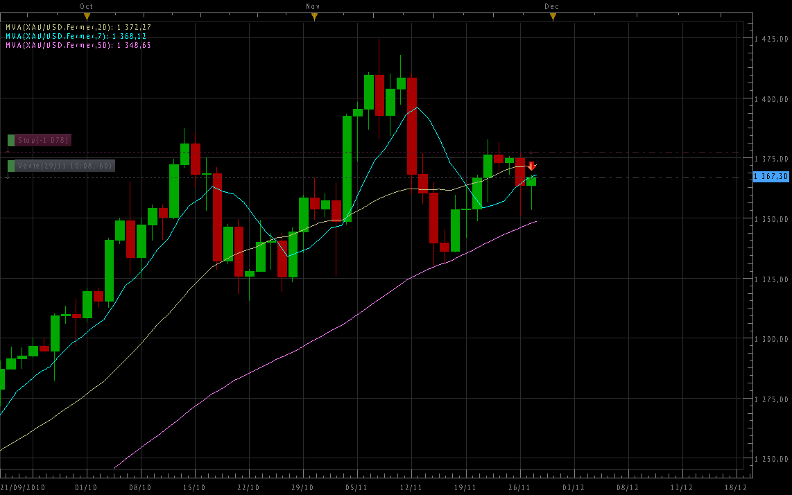Click the Dec month triangle marker
The width and height of the screenshot is (792, 495).
pos(553,16)
